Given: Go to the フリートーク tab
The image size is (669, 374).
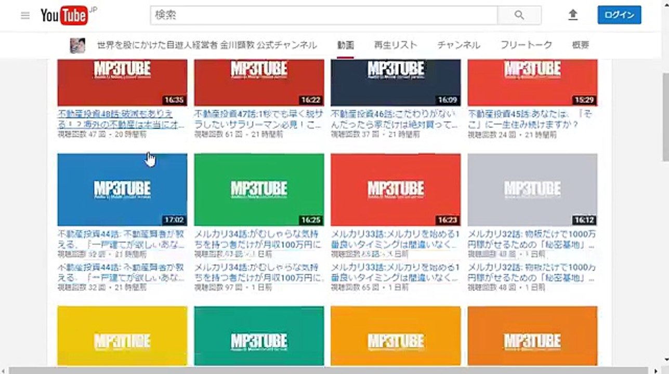Looking at the screenshot, I should pyautogui.click(x=526, y=45).
